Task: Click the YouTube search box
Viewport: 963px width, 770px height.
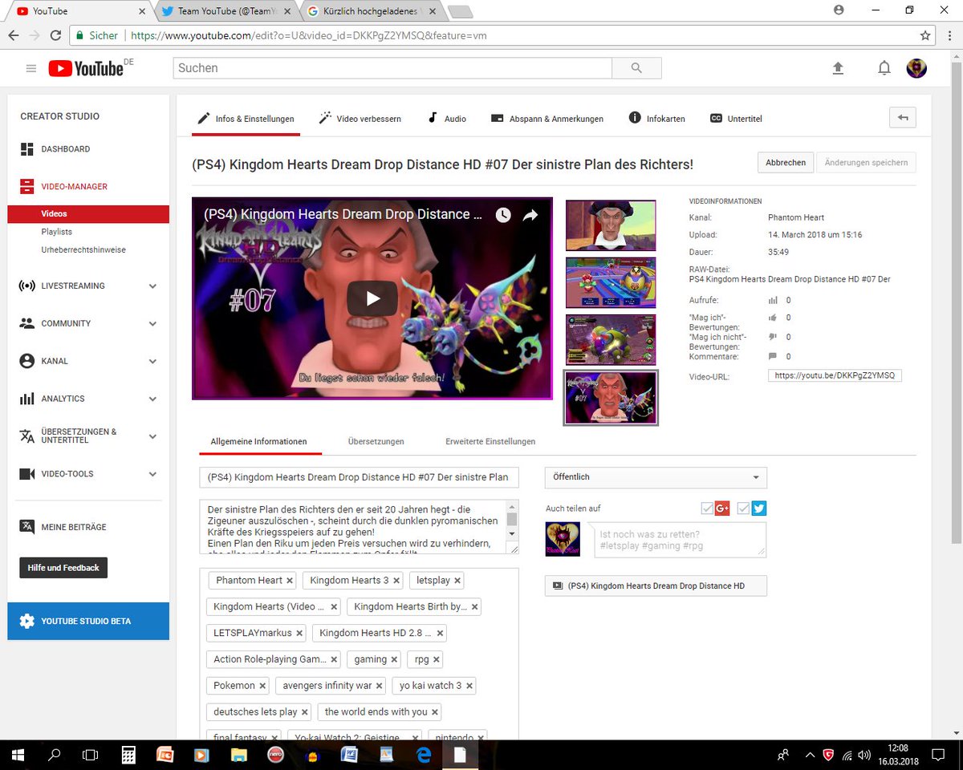Action: tap(392, 68)
